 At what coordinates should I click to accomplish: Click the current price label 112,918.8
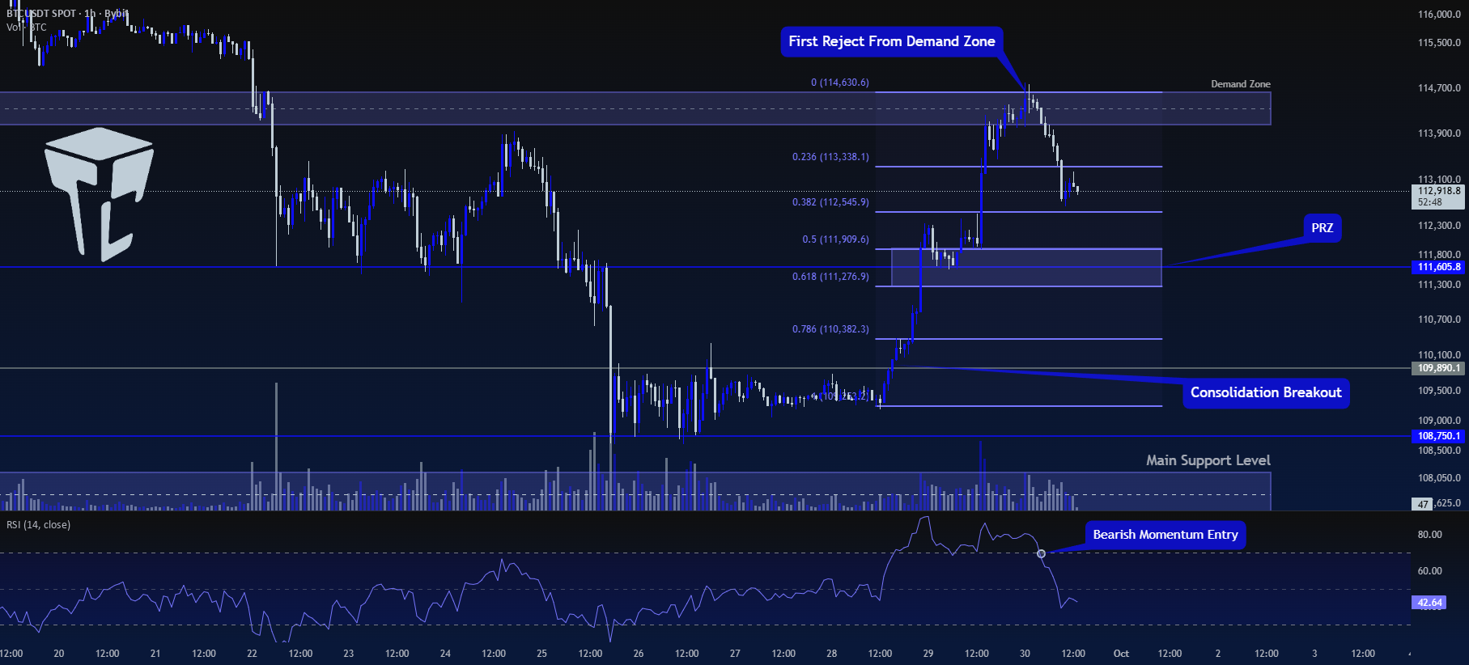pyautogui.click(x=1438, y=192)
